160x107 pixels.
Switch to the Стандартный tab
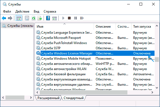tap(74, 98)
